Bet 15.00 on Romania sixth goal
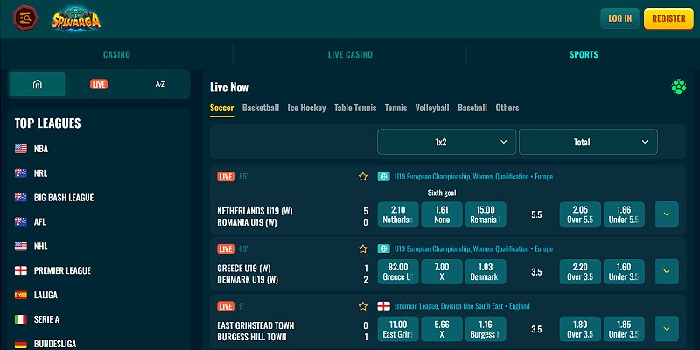The image size is (700, 350). tap(486, 214)
